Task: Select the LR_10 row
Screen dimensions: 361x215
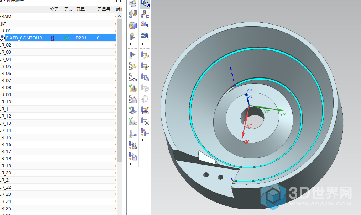Action: (58, 102)
